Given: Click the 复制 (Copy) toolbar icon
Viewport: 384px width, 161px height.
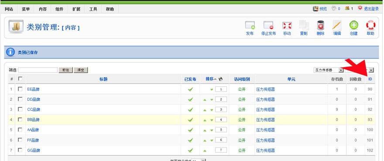Looking at the screenshot, I should tap(304, 26).
